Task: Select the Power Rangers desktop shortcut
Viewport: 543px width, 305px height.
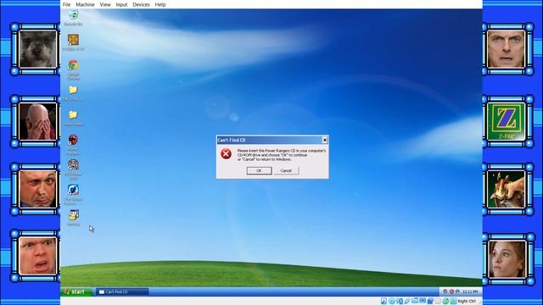Action: [73, 140]
